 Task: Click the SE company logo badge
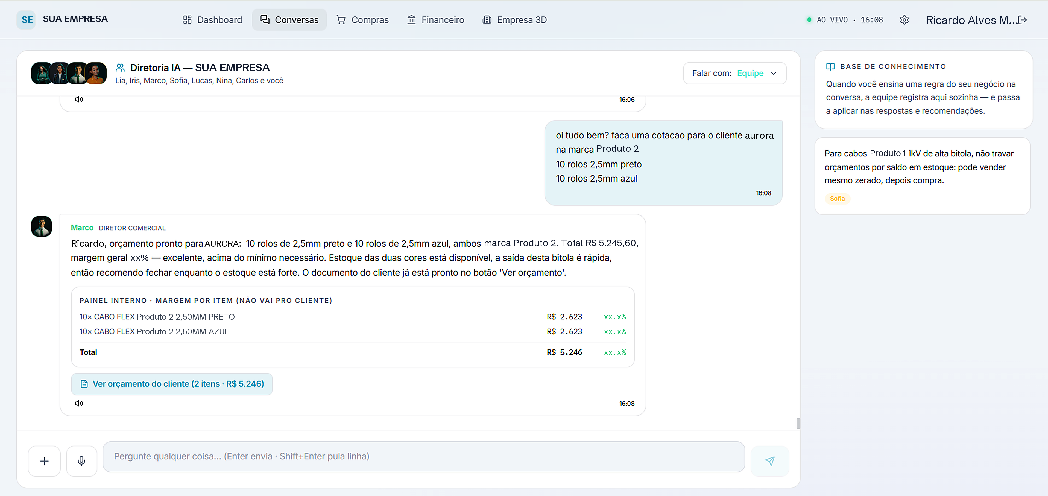pyautogui.click(x=27, y=19)
